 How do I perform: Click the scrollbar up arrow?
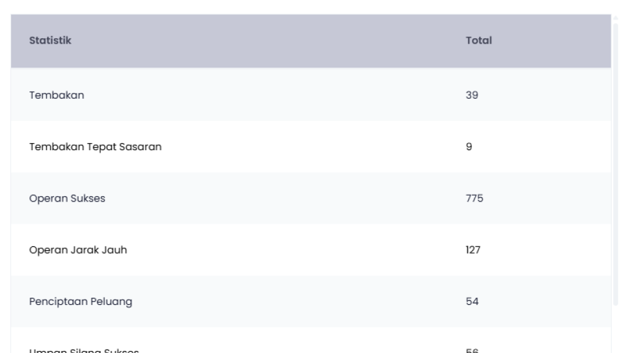615,17
